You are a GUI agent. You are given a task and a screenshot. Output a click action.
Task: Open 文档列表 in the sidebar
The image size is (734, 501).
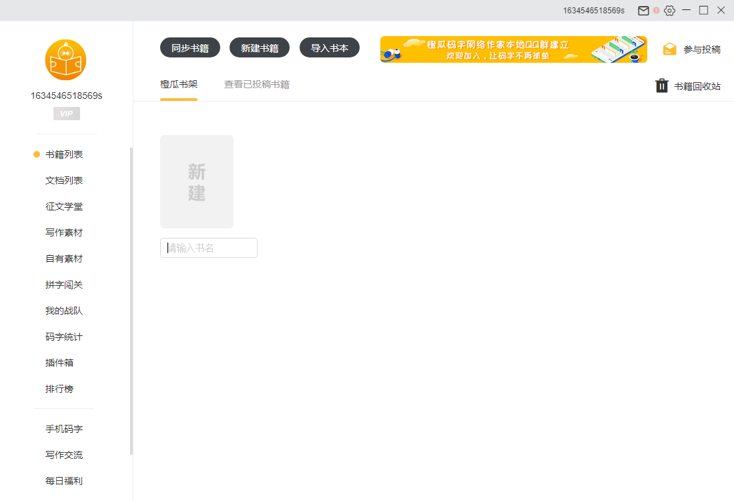tap(63, 180)
